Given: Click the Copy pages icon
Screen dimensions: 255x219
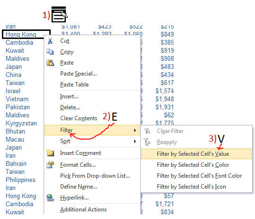Looking at the screenshot, I should tap(50, 52).
